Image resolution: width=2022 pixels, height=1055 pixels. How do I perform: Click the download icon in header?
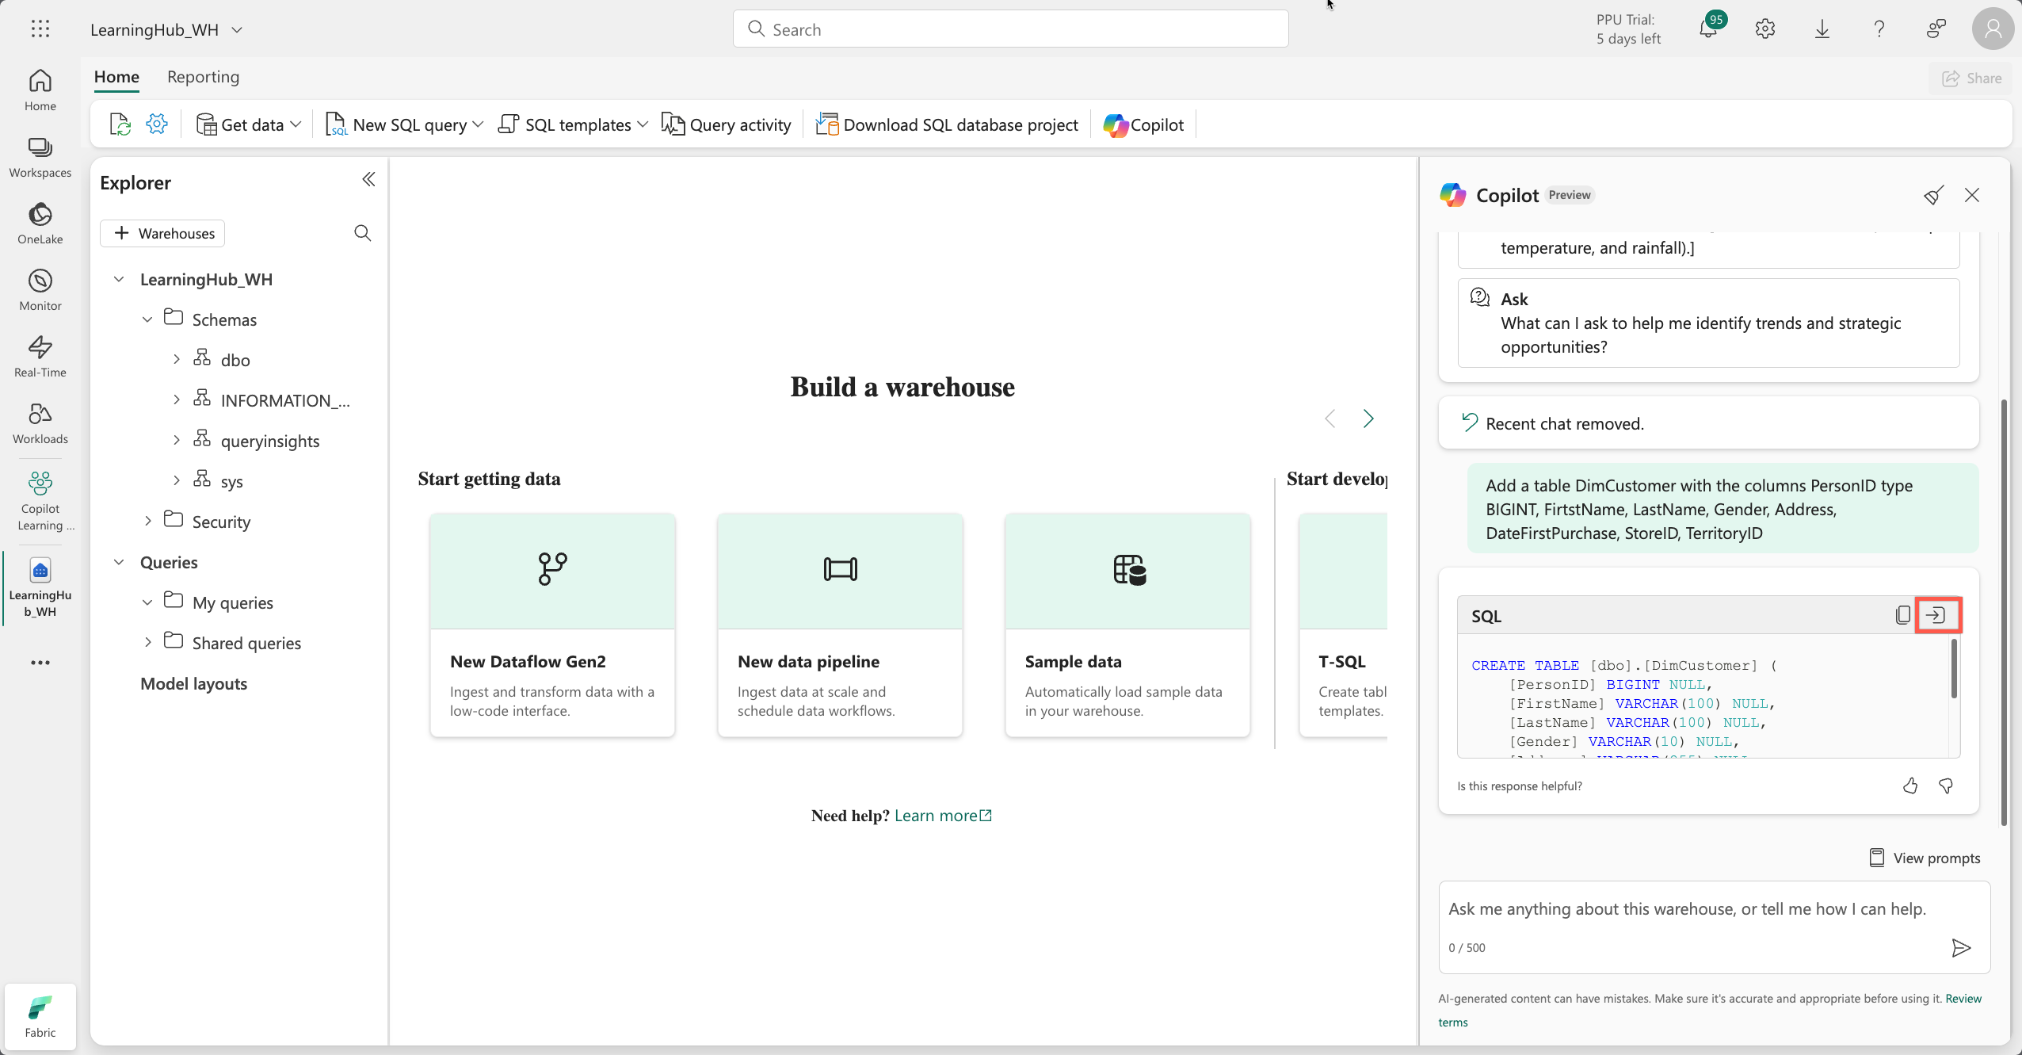(x=1822, y=29)
